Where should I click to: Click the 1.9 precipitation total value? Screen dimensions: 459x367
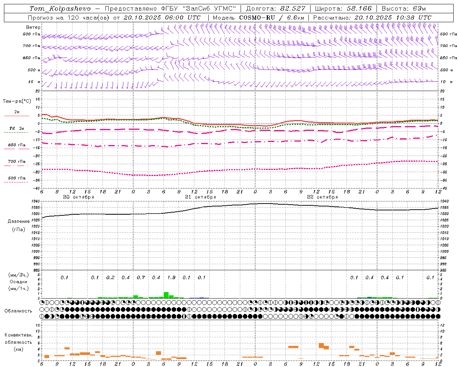[x=171, y=277]
